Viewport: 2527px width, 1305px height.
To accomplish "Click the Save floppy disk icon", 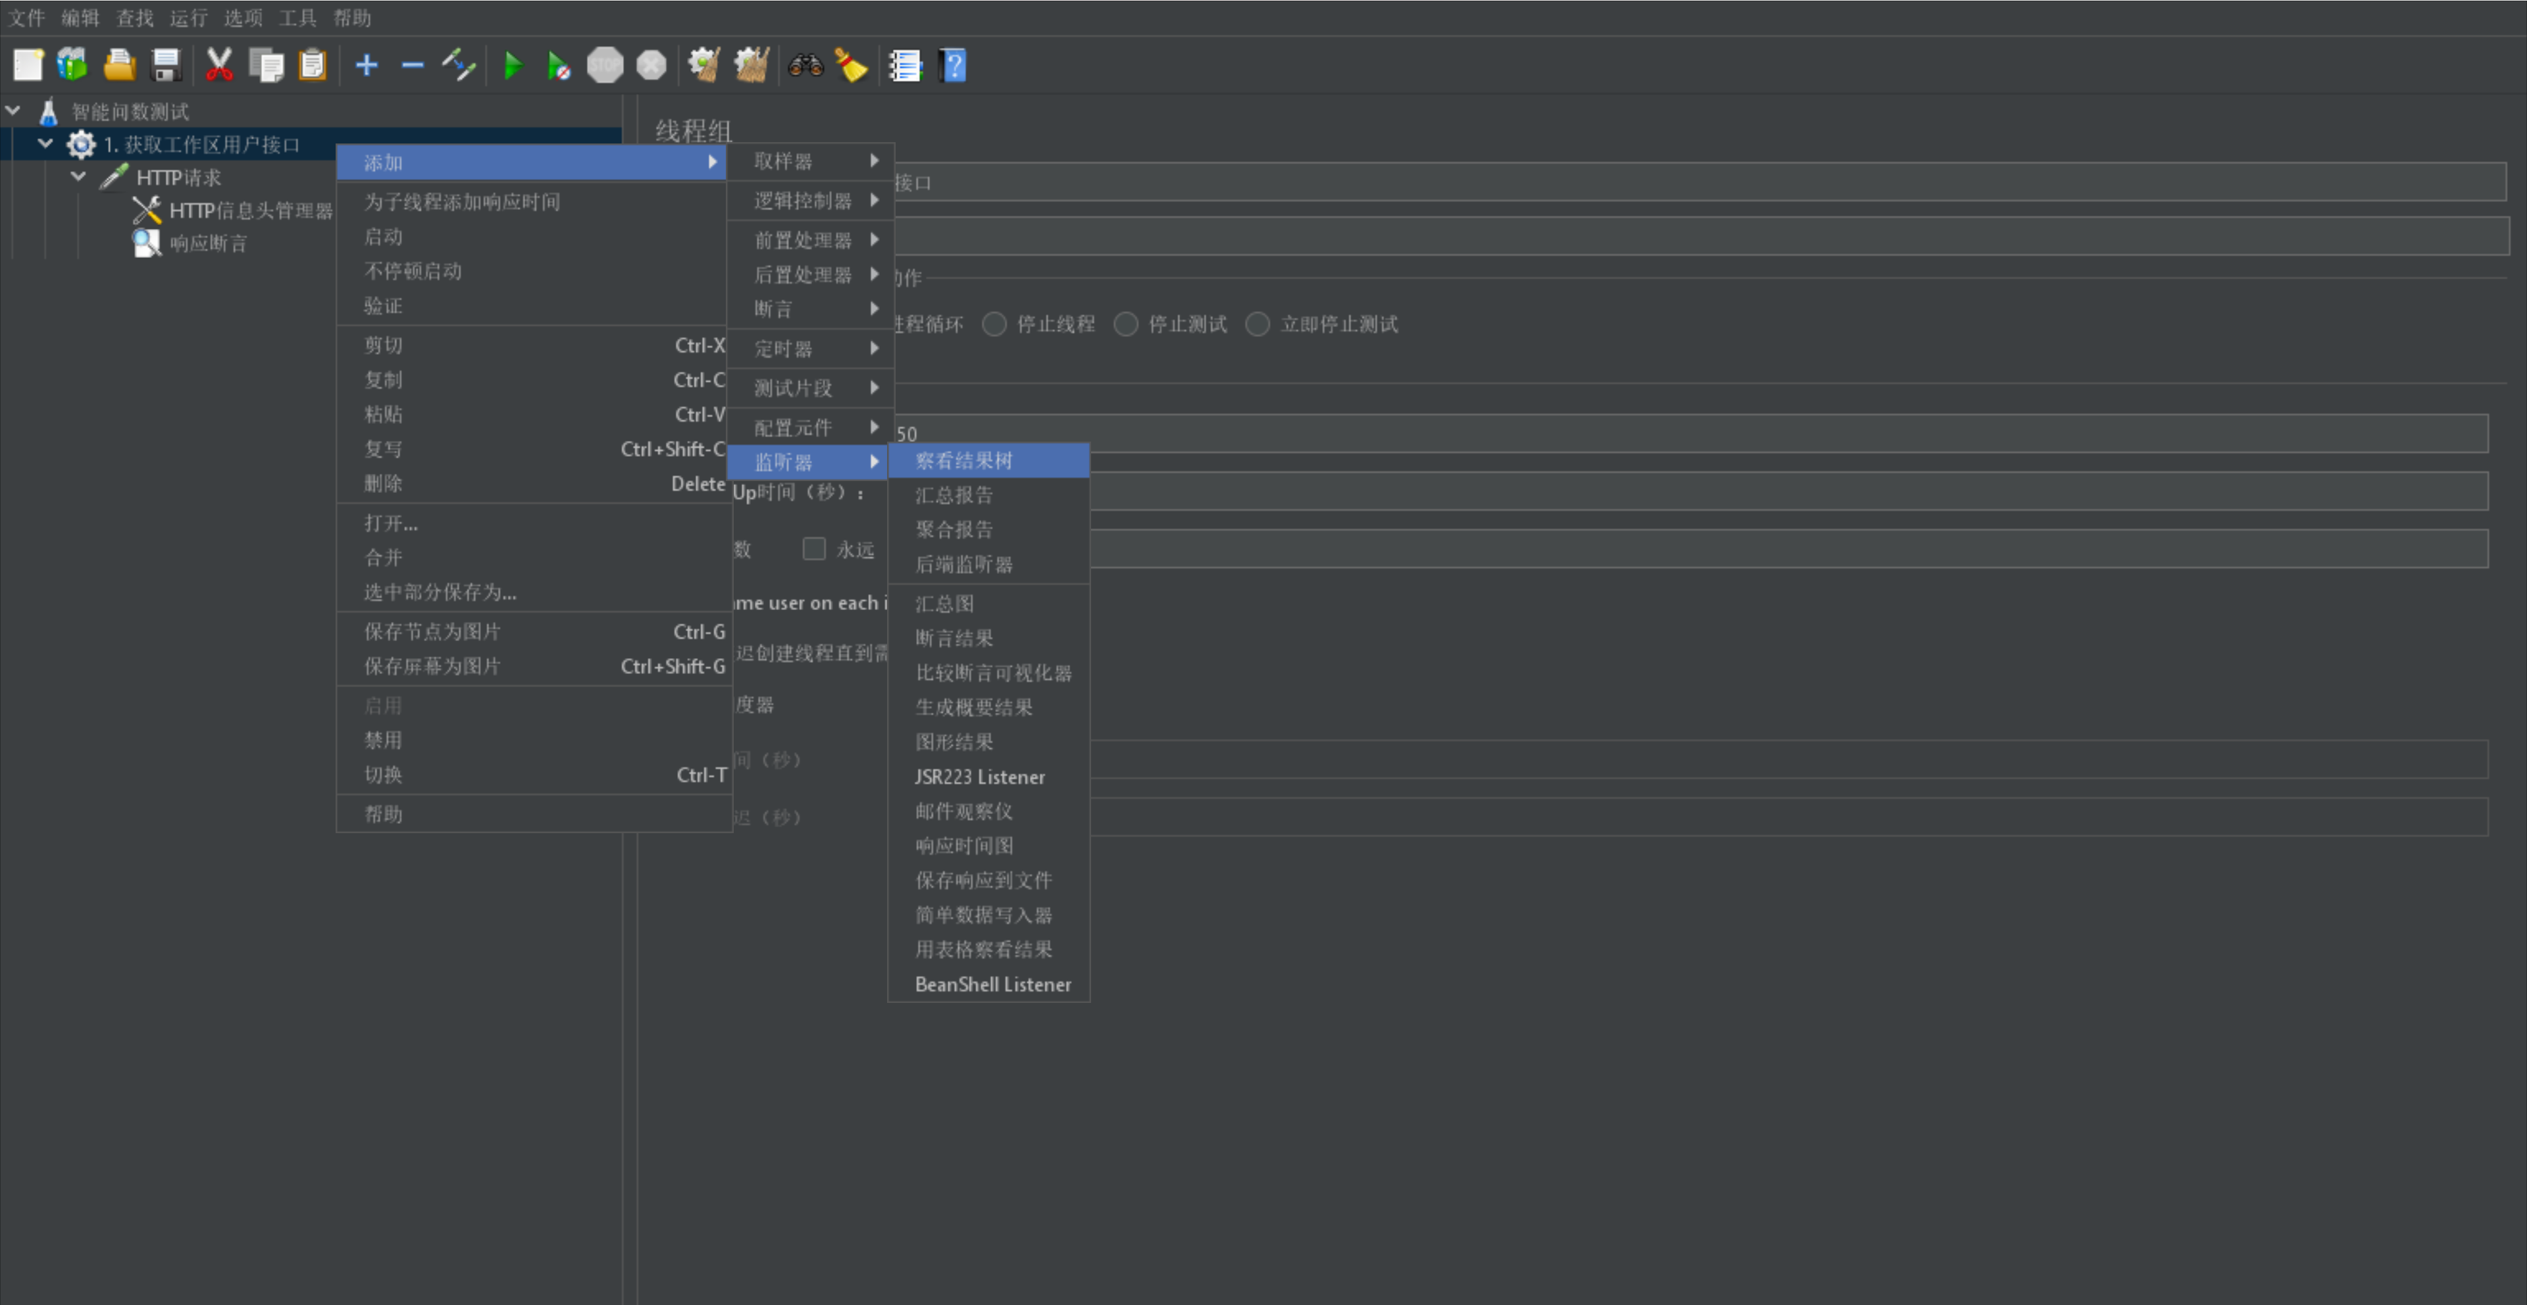I will 166,64.
